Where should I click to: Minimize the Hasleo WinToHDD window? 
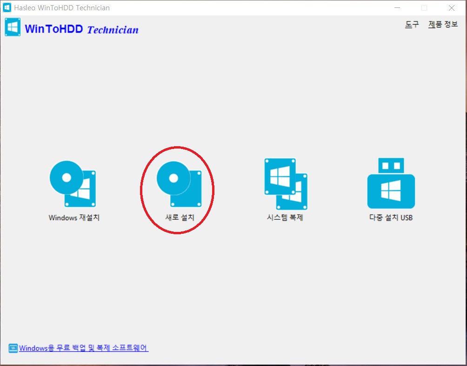pyautogui.click(x=397, y=8)
